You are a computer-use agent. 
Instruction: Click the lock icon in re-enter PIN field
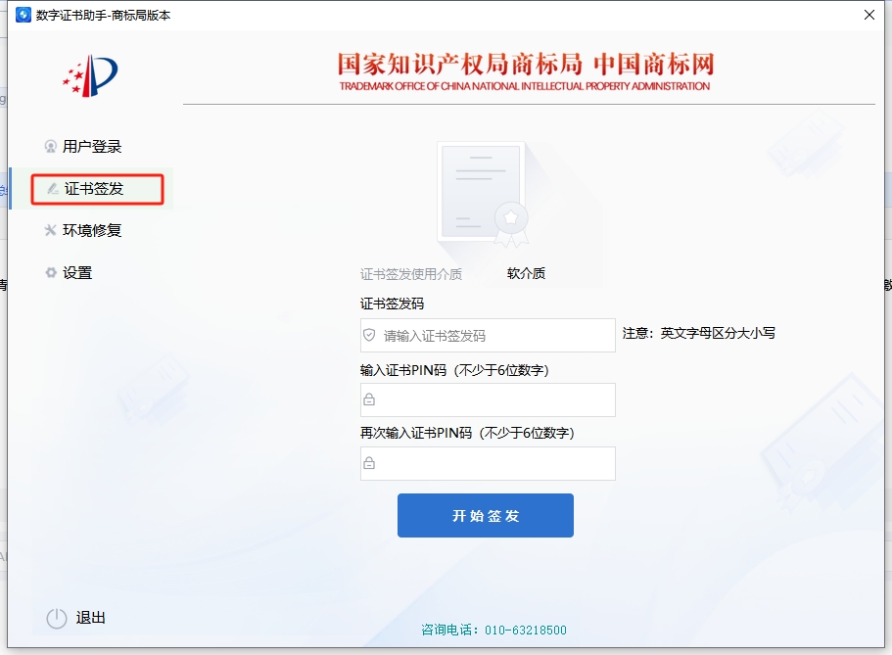coord(369,463)
